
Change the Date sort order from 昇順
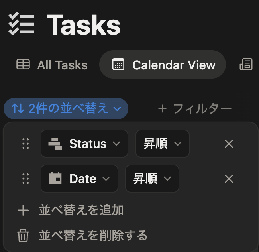[x=152, y=179]
